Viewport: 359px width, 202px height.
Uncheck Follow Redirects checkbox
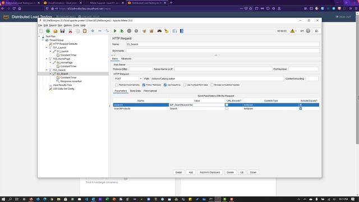click(144, 85)
